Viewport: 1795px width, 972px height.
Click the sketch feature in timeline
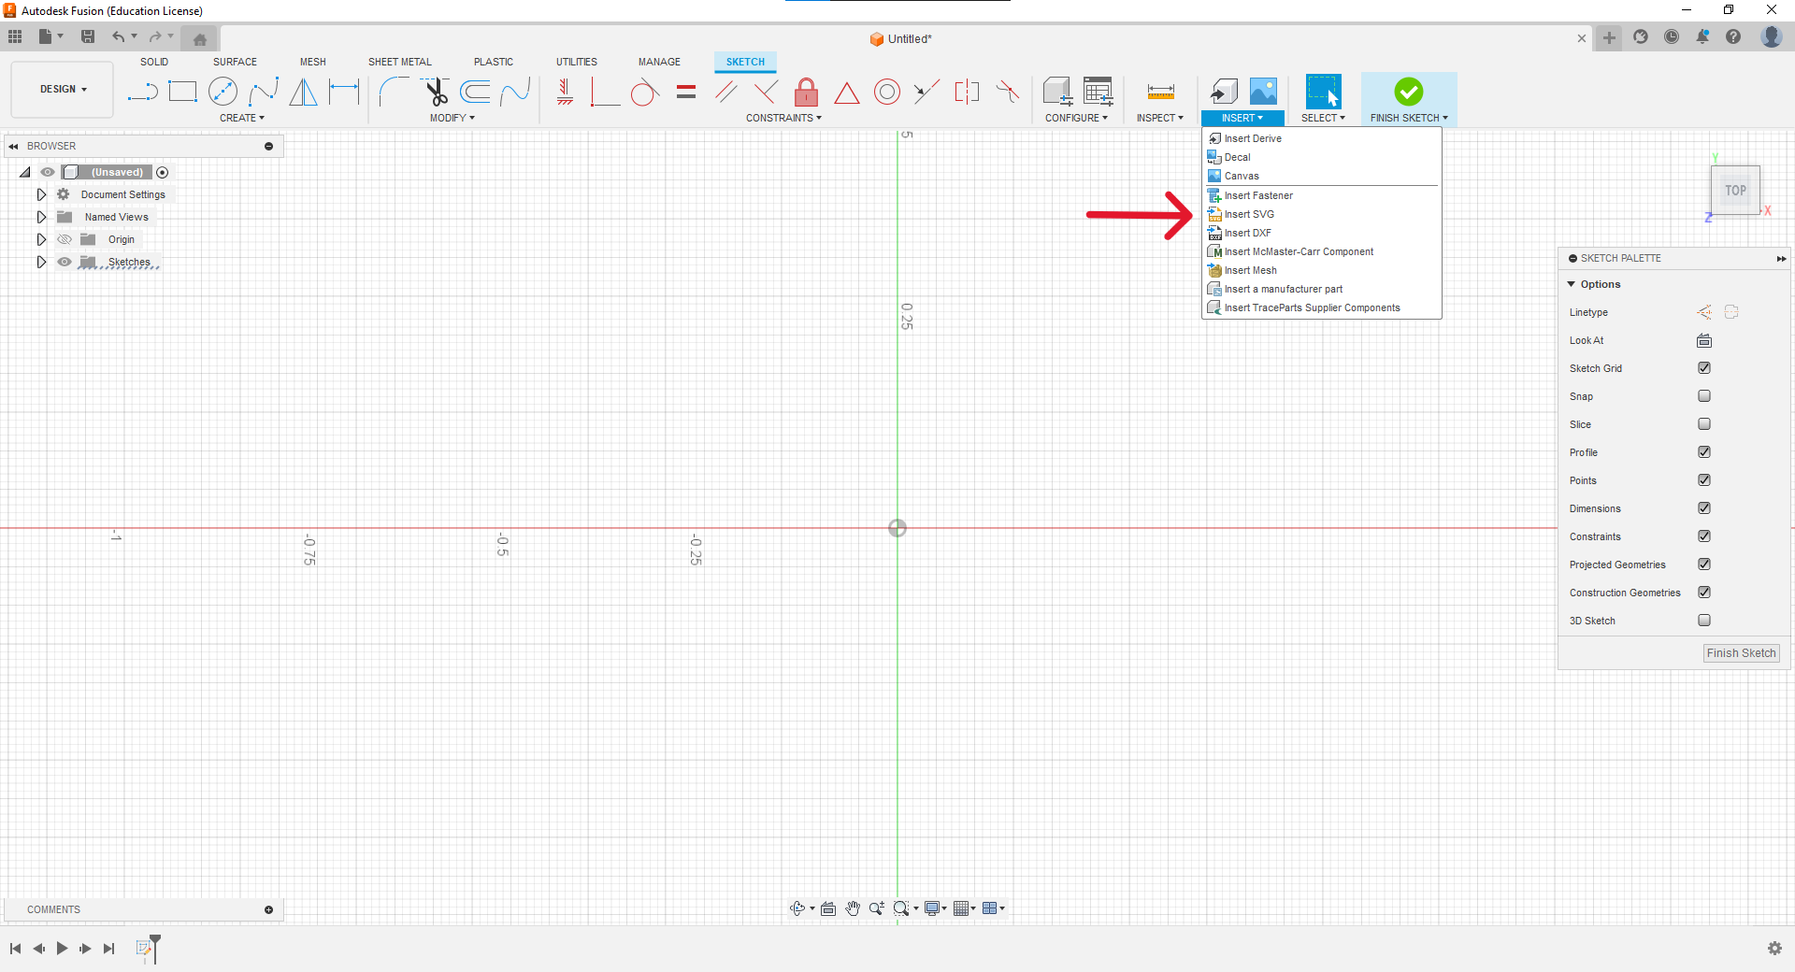click(144, 949)
